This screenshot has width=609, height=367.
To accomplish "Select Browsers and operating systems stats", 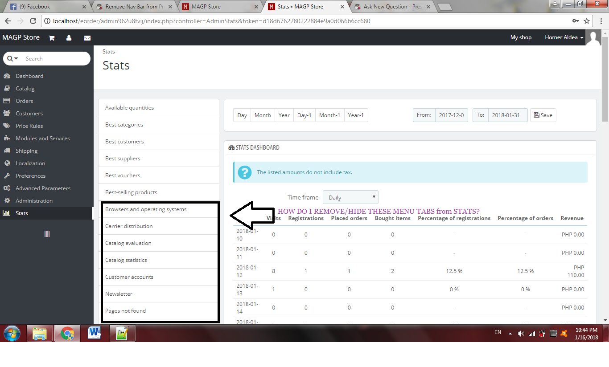I will (159, 209).
